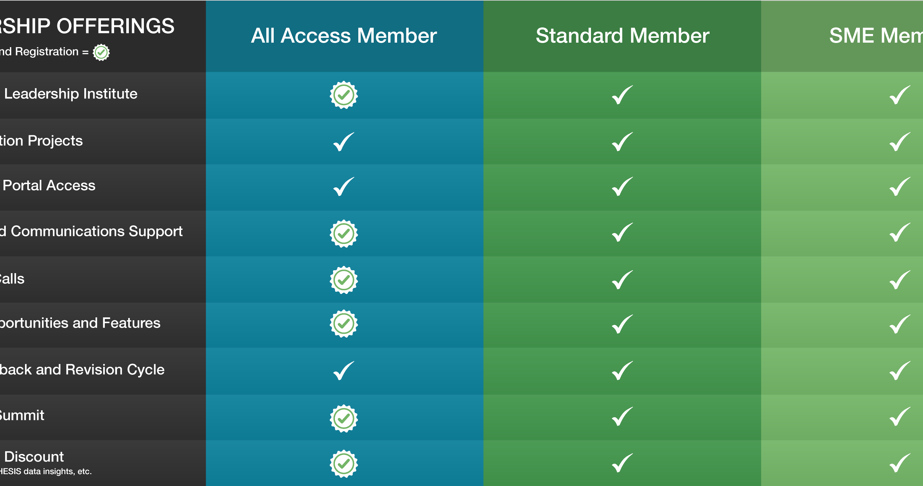Select the All Access Member column header
923x486 pixels.
coord(344,36)
